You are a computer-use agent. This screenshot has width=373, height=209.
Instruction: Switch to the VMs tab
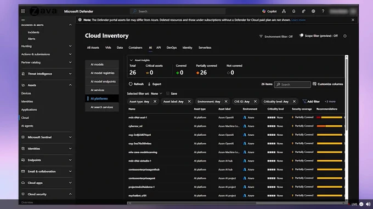point(108,48)
